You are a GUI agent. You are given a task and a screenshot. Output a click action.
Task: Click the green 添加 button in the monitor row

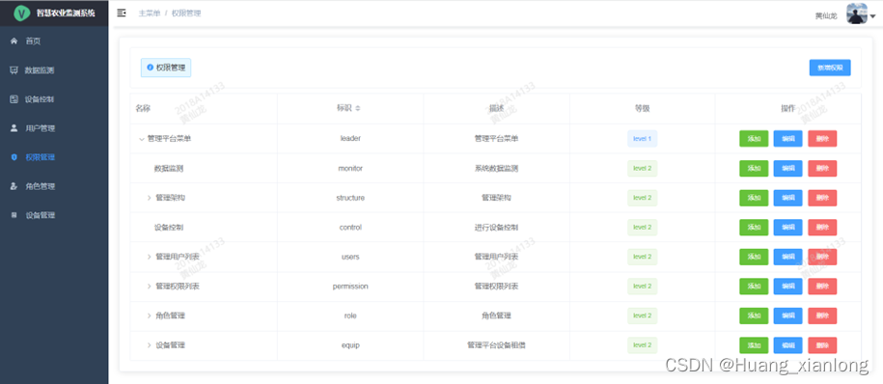[x=754, y=168]
